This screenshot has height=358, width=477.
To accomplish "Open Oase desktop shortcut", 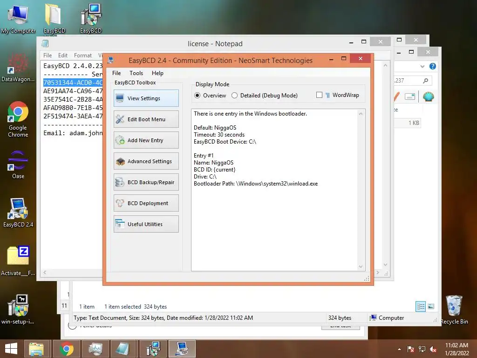I will (x=18, y=165).
